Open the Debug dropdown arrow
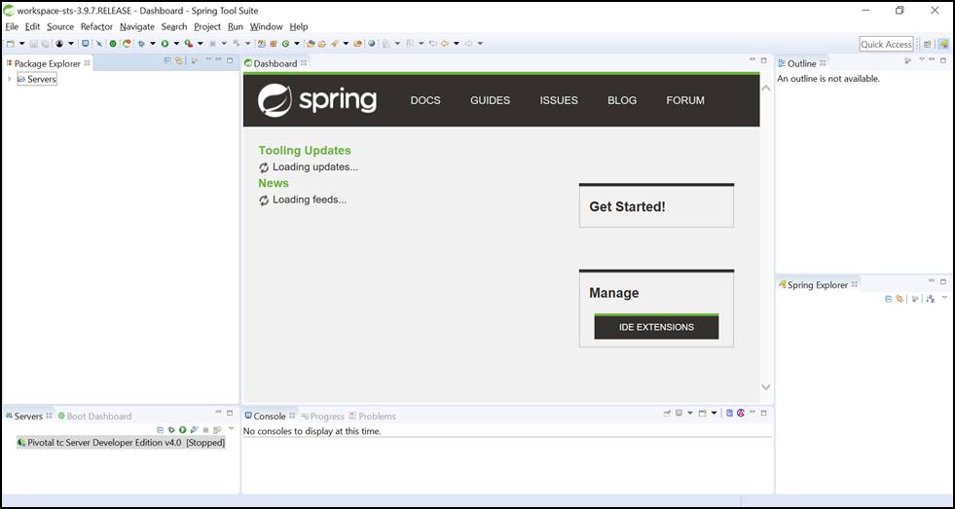 click(x=153, y=44)
